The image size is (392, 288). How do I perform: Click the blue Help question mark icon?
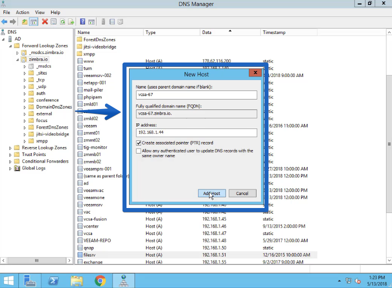(82, 22)
